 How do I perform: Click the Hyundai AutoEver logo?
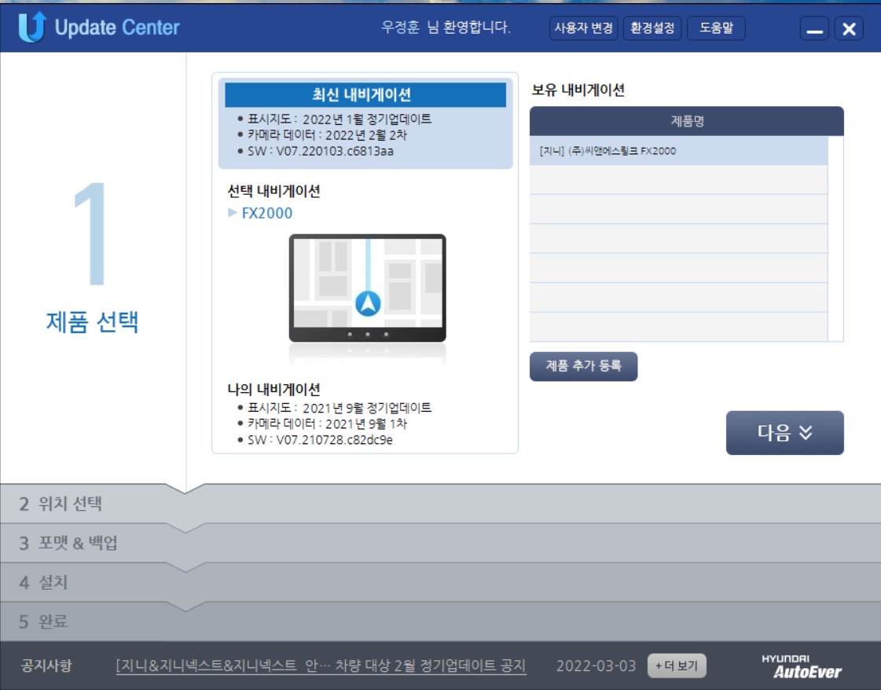(x=802, y=666)
